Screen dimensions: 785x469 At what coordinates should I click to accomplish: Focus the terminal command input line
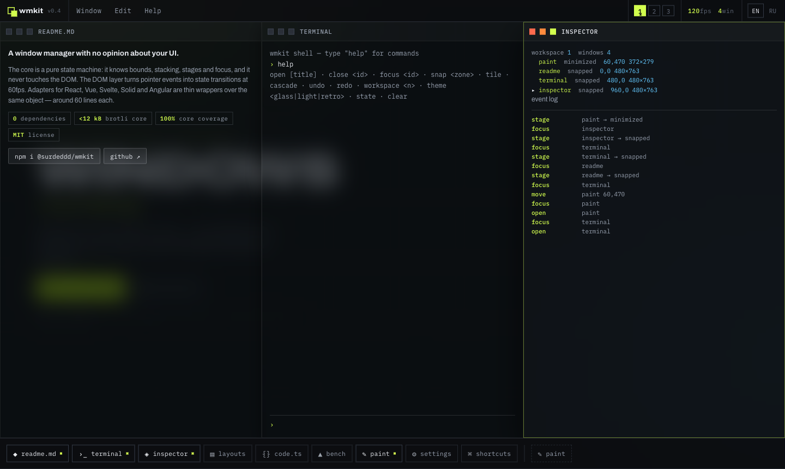392,425
